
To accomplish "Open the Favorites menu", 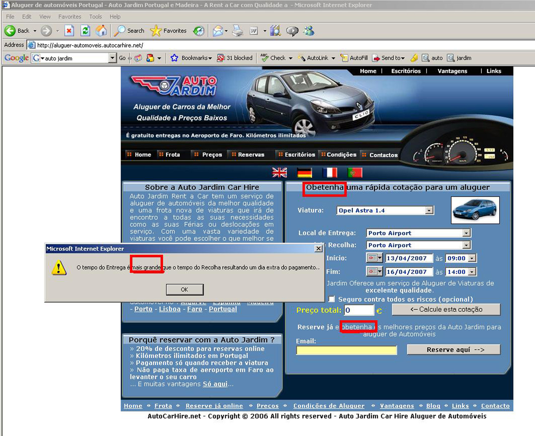I will tap(70, 17).
